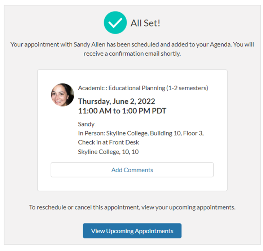Click the "Check in at Front Desk" text
263x251 pixels.
tap(109, 142)
